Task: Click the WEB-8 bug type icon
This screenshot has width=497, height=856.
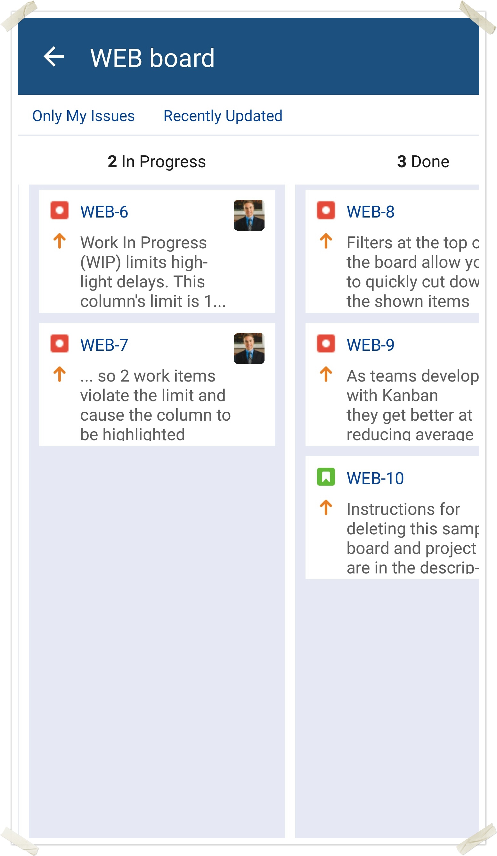Action: (326, 210)
